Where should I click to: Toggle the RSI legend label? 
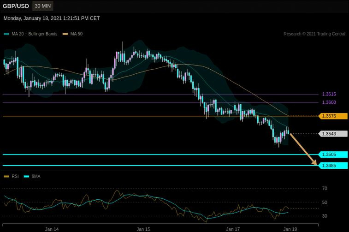coord(15,177)
